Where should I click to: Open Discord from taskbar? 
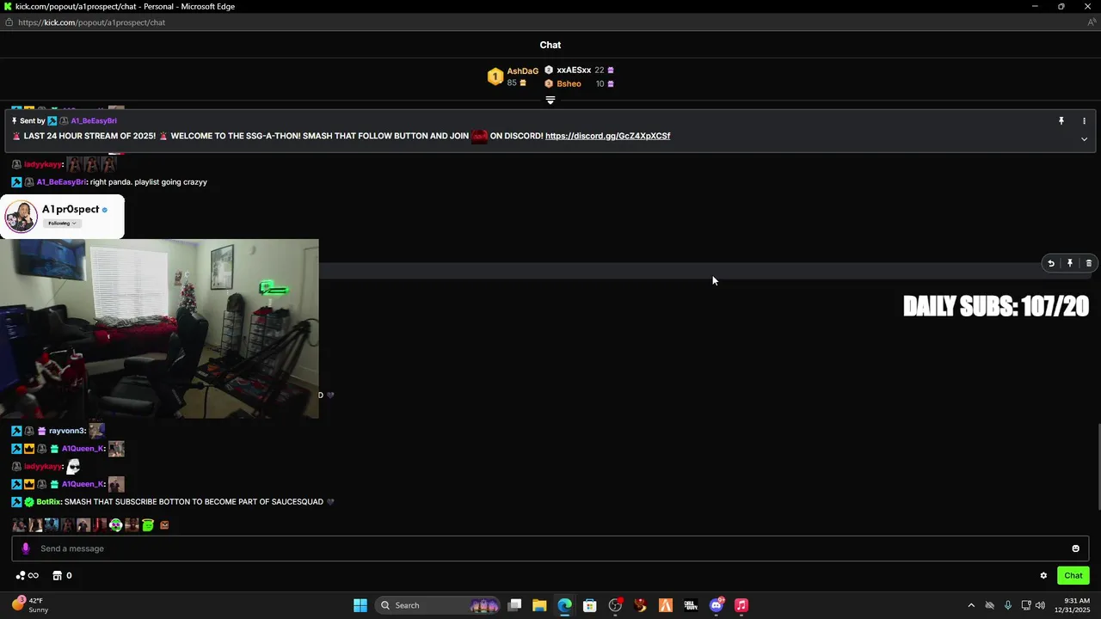pyautogui.click(x=716, y=605)
